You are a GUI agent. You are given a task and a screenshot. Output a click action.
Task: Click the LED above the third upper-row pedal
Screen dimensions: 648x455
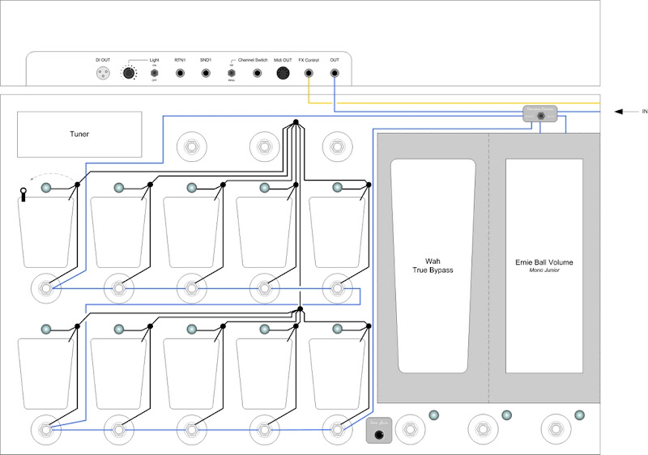pyautogui.click(x=191, y=188)
